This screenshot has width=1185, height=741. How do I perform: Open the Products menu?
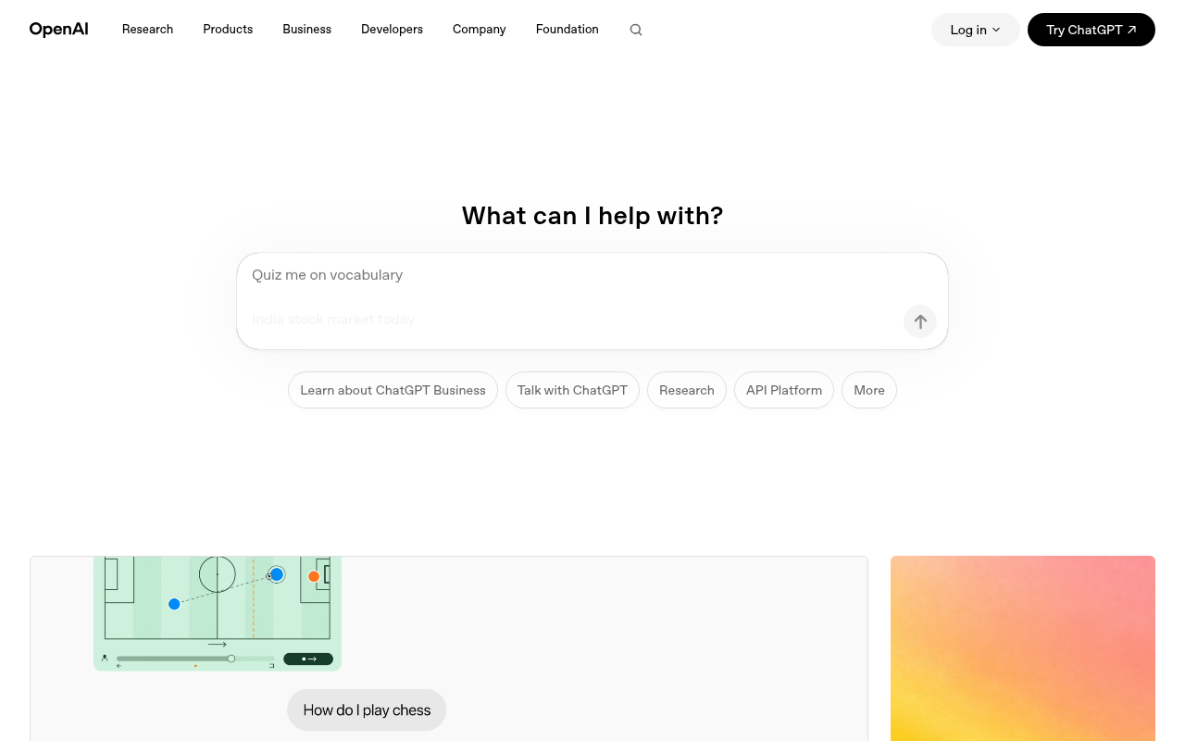228,30
